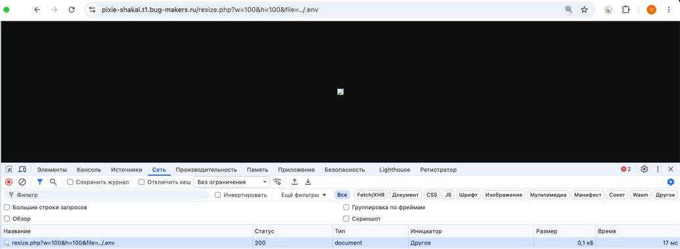This screenshot has width=680, height=249.
Task: Check Большие строки запросов
Action: tap(7, 208)
